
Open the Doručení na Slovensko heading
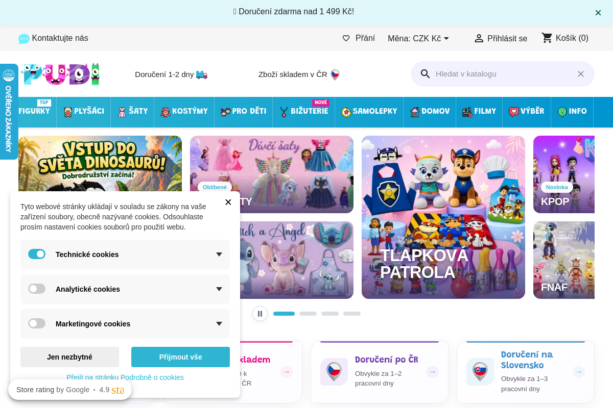(x=527, y=360)
